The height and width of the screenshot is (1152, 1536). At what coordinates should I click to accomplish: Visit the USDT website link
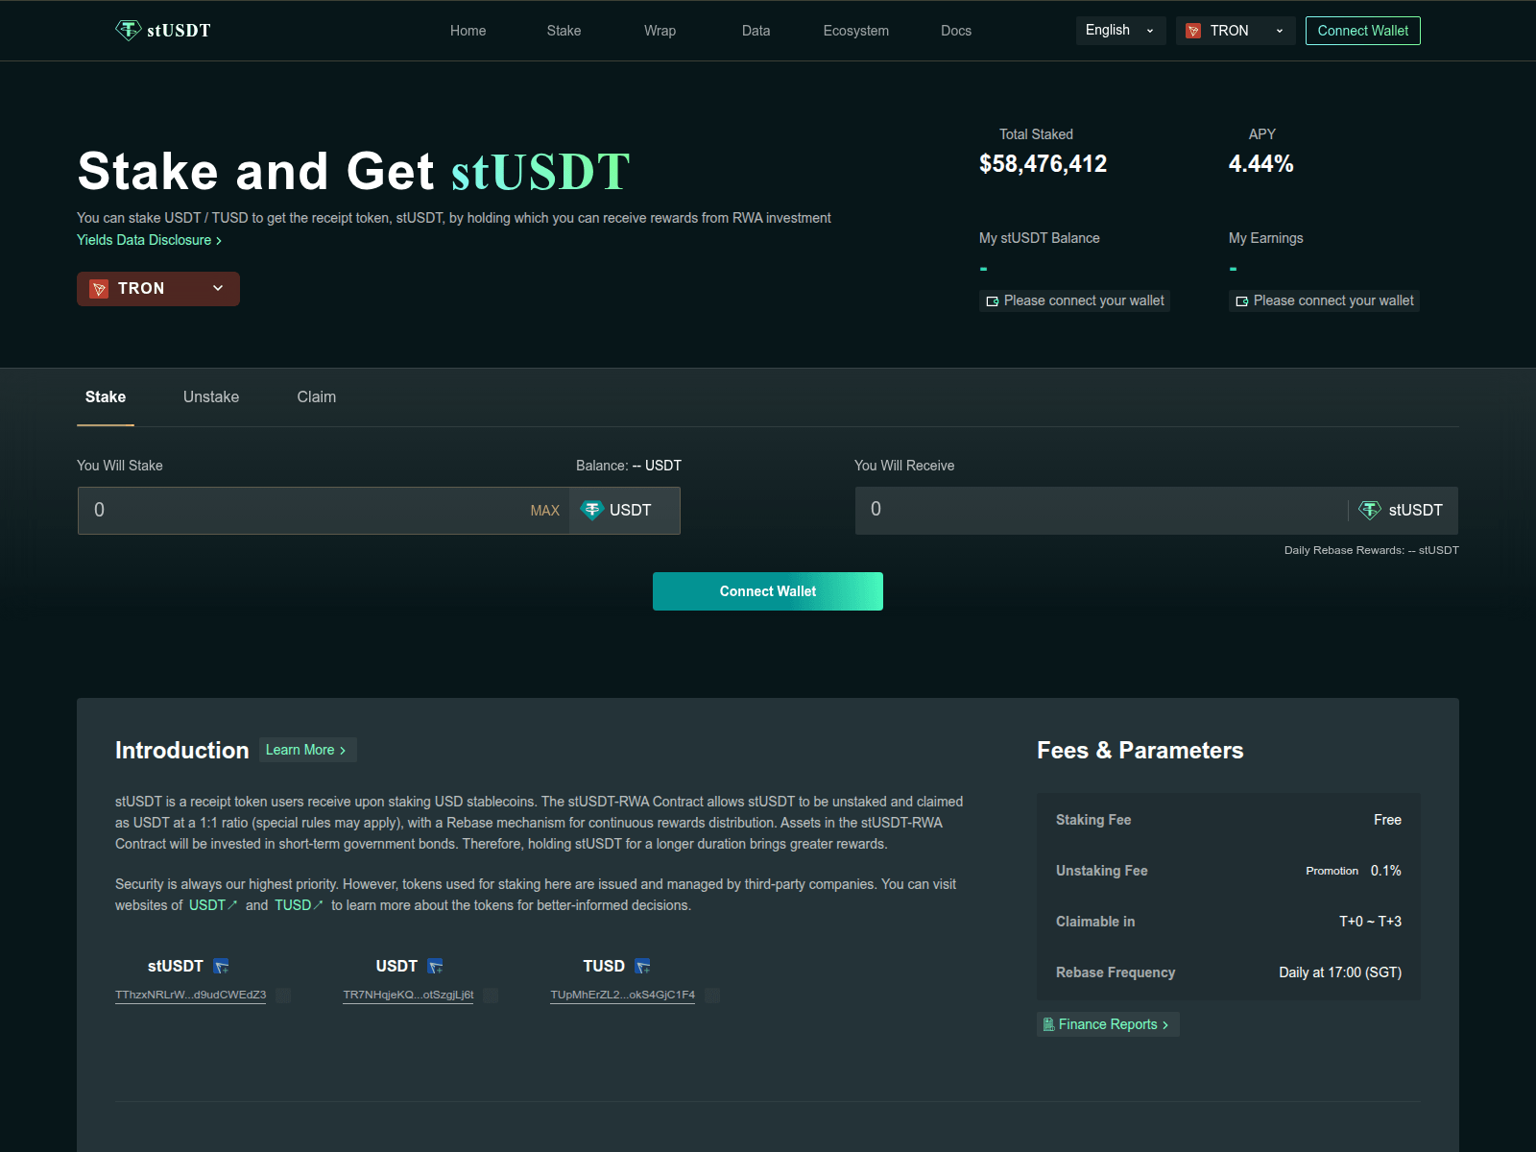[x=212, y=905]
